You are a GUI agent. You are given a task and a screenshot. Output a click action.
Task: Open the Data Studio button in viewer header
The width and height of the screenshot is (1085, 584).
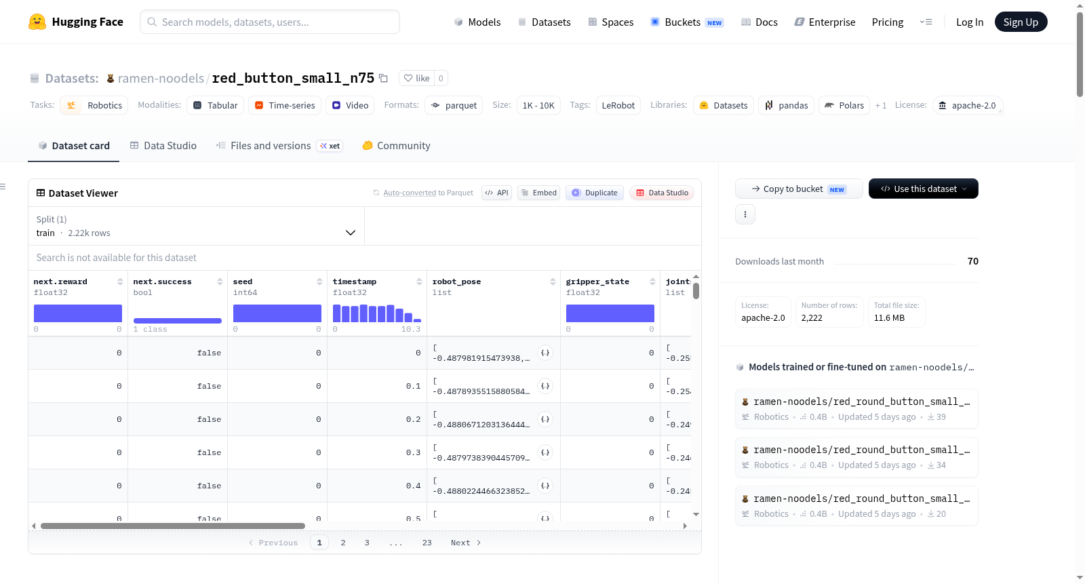tap(662, 193)
